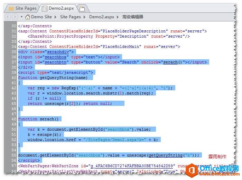Click 'function serach()' on line 48

tap(38, 119)
